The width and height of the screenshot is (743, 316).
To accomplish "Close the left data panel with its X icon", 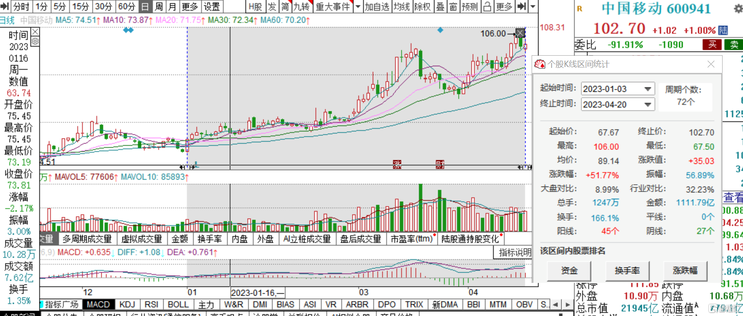I will tap(35, 32).
